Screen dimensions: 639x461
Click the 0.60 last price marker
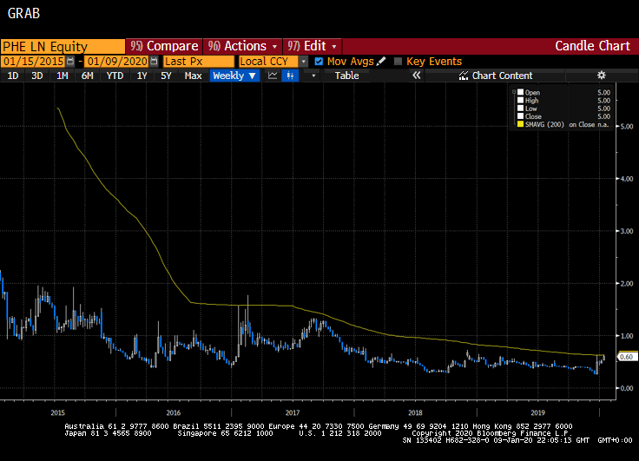click(627, 357)
